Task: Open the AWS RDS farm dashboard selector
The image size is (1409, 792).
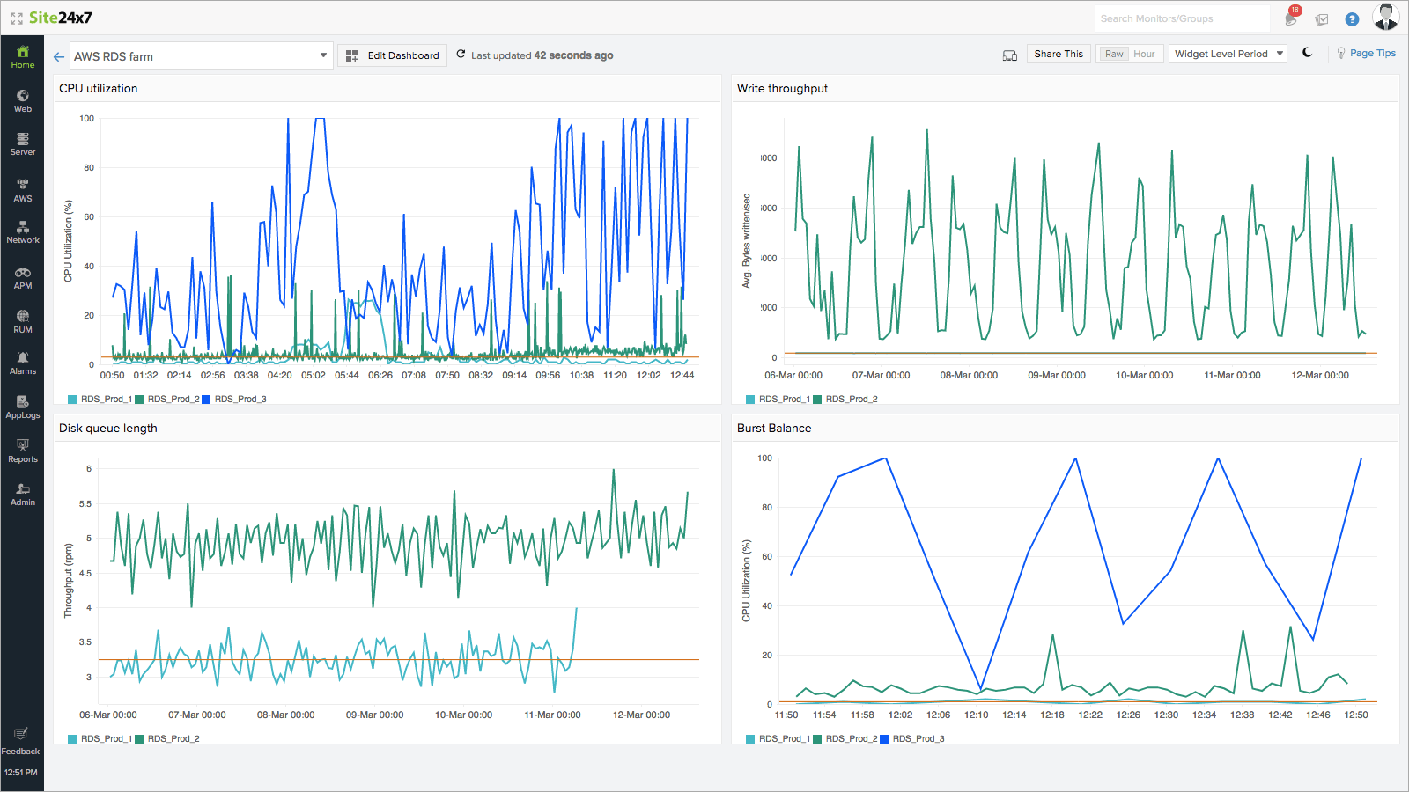Action: [201, 55]
